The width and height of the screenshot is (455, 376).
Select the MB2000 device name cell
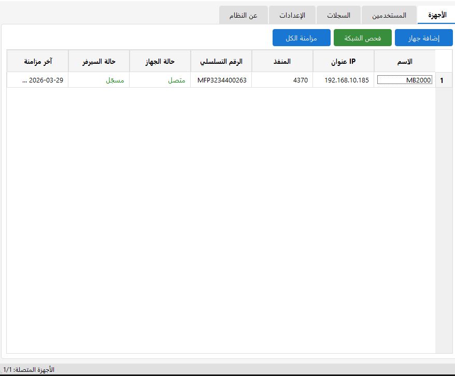pyautogui.click(x=404, y=80)
